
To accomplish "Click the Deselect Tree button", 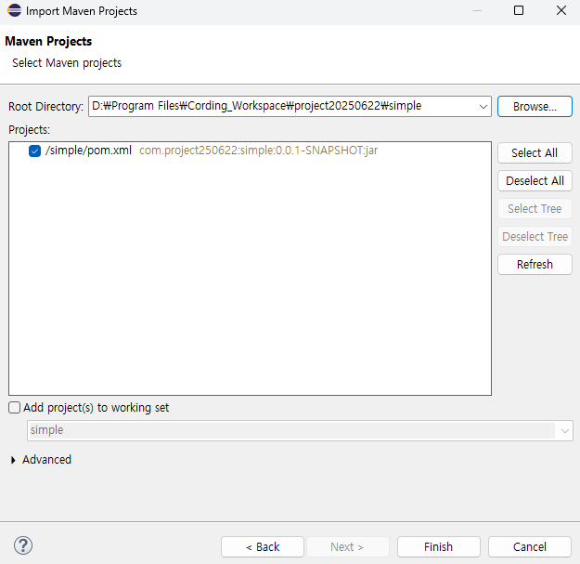I will 535,236.
